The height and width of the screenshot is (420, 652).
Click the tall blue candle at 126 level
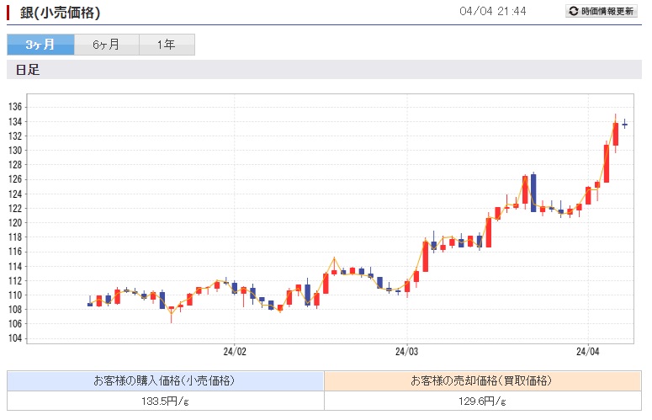[533, 194]
